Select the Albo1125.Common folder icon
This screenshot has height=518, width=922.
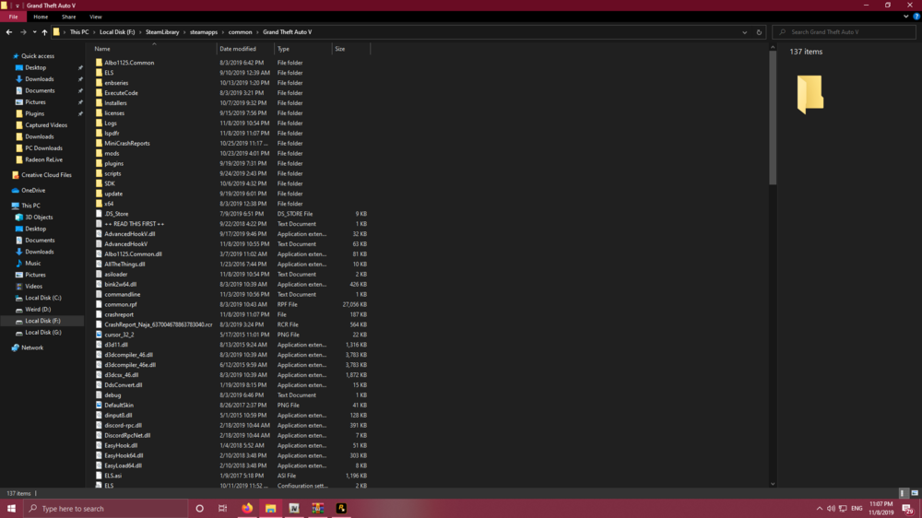(x=99, y=63)
